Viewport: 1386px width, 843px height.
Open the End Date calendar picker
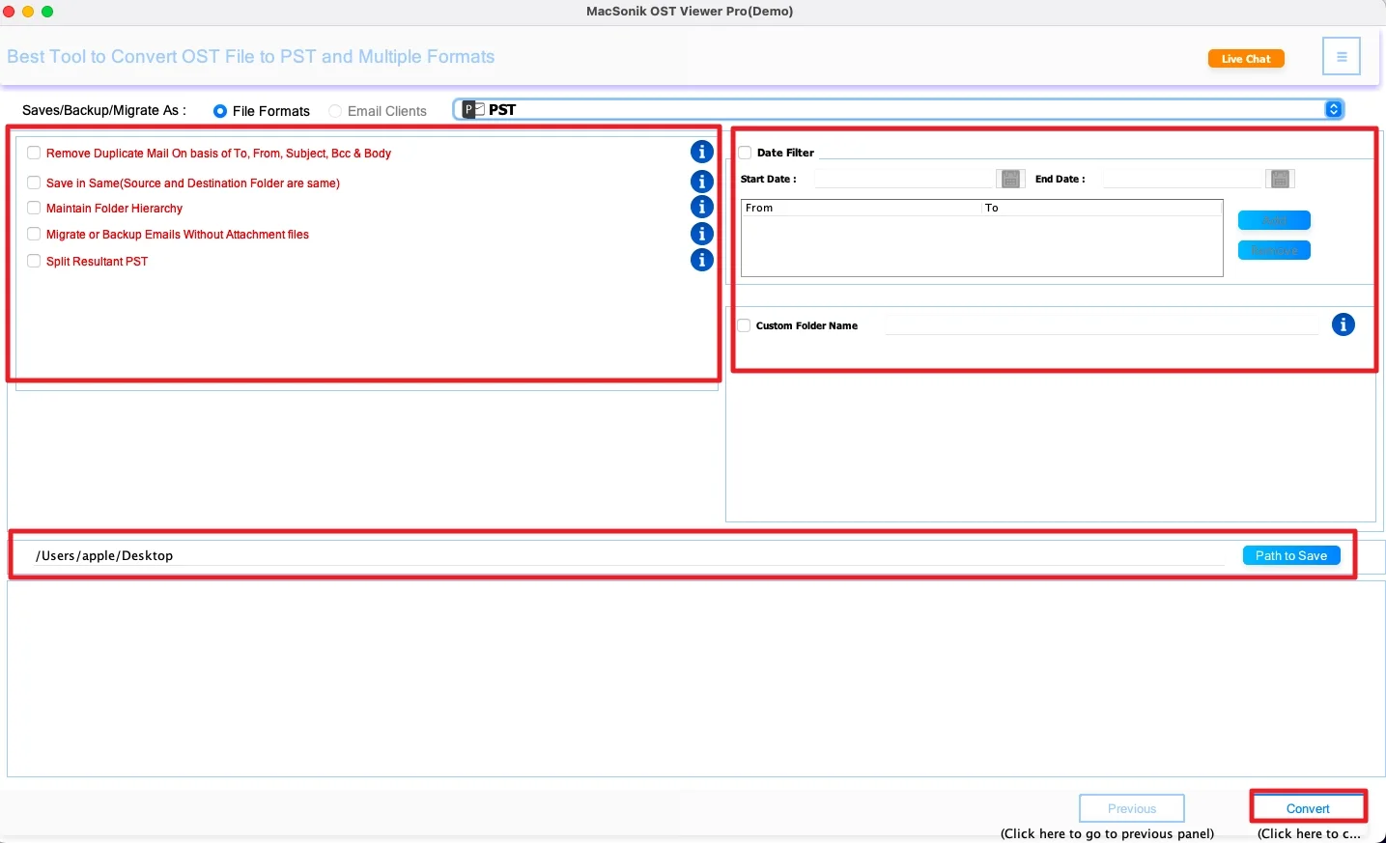pos(1280,179)
